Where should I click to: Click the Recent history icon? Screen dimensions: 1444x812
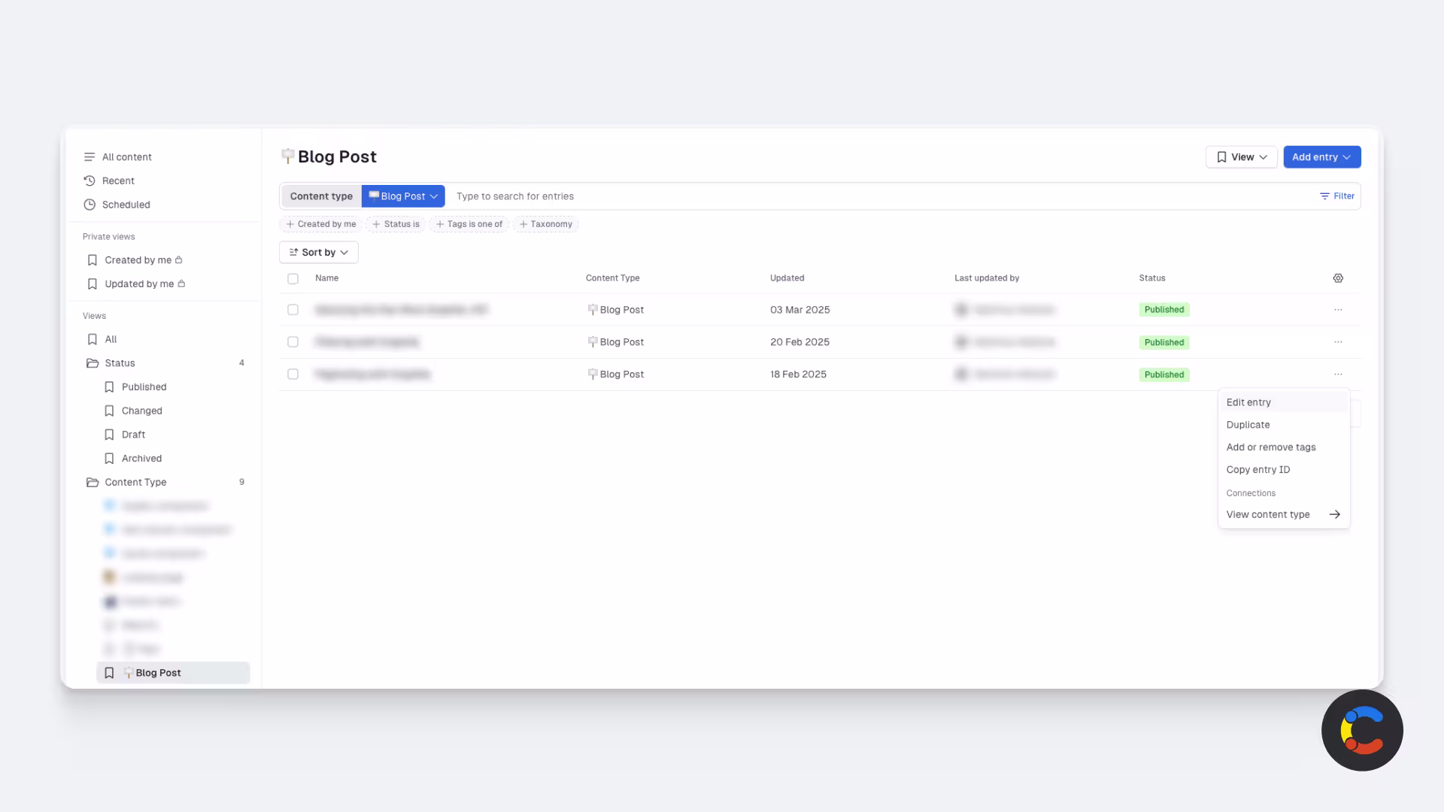click(x=89, y=181)
